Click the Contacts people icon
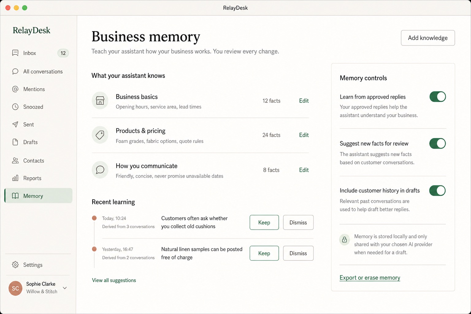 15,160
